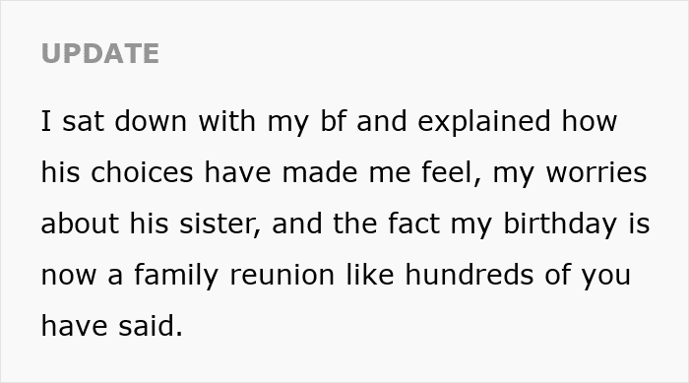Click on the word "hundreds"

click(470, 275)
